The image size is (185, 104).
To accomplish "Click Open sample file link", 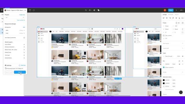I will (x=21, y=20).
